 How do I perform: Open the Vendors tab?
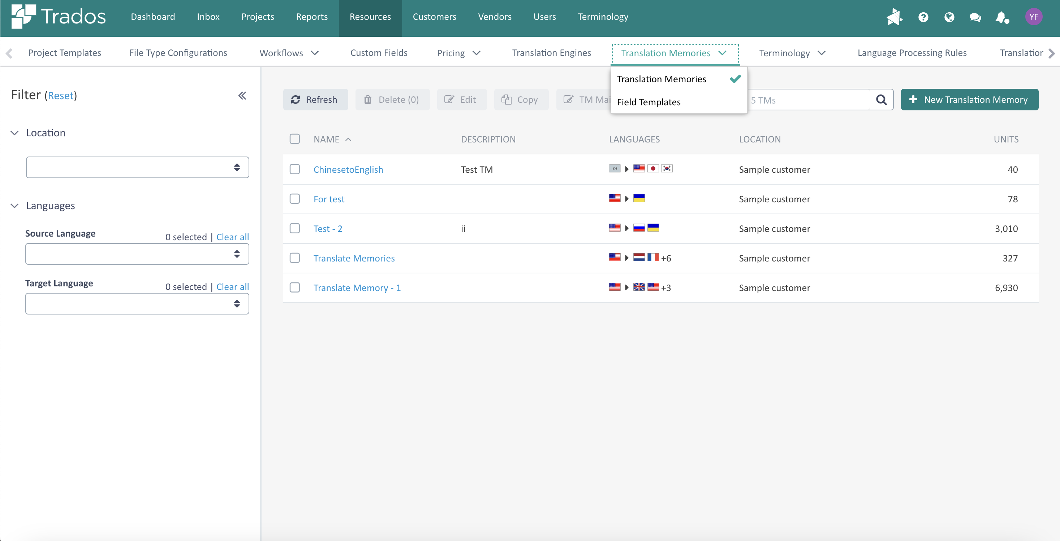click(x=495, y=17)
